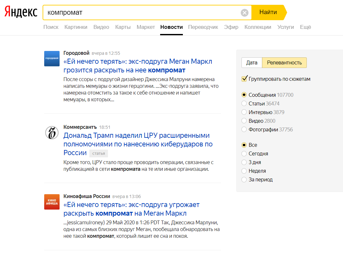This screenshot has height=257, width=343.
Task: Click the Коммерсантъ source name
Action: 80,127
